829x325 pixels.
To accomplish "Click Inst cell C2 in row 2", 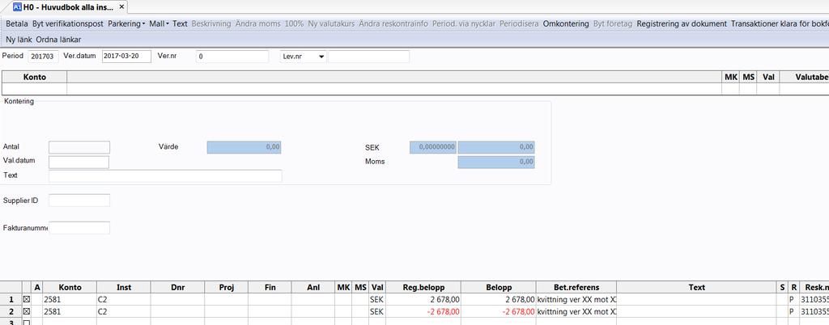I will pos(124,312).
